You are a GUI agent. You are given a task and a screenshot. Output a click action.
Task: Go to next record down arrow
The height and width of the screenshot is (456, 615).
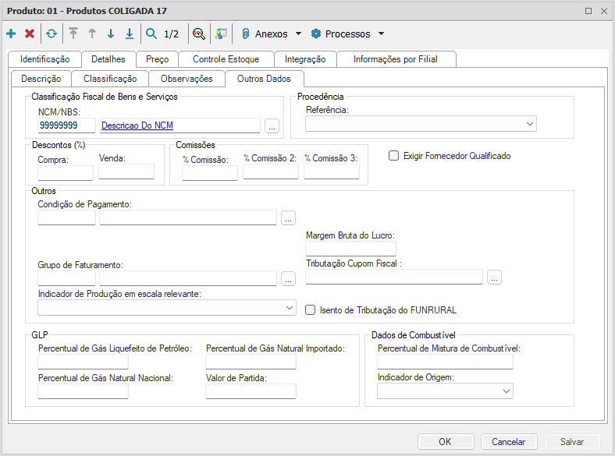[111, 34]
